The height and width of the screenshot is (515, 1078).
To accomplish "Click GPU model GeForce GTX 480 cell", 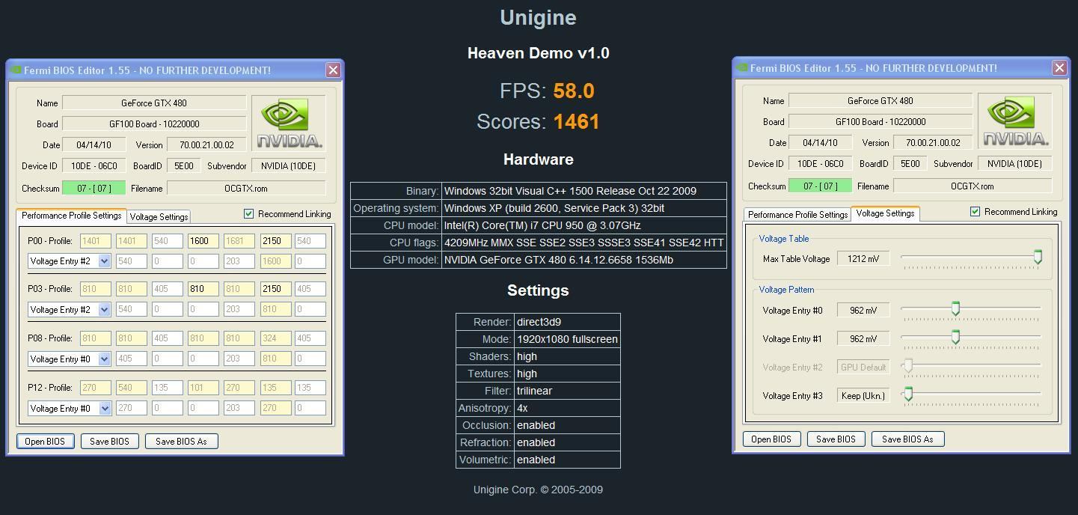I will point(584,260).
